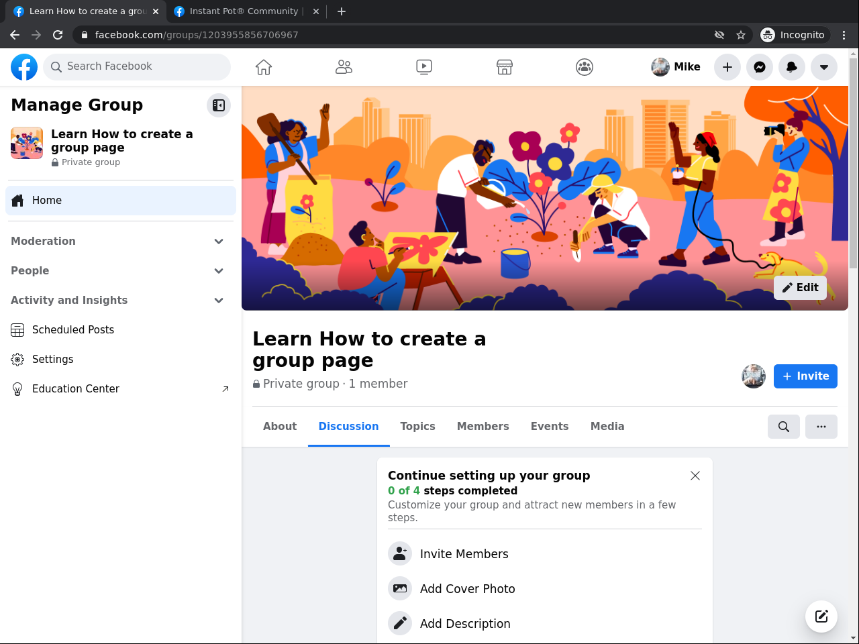Open the Education Center link
Viewport: 859px width, 644px height.
tap(121, 389)
